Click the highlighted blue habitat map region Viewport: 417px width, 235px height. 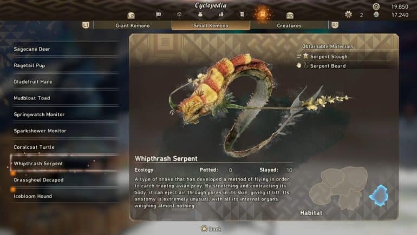tap(379, 196)
